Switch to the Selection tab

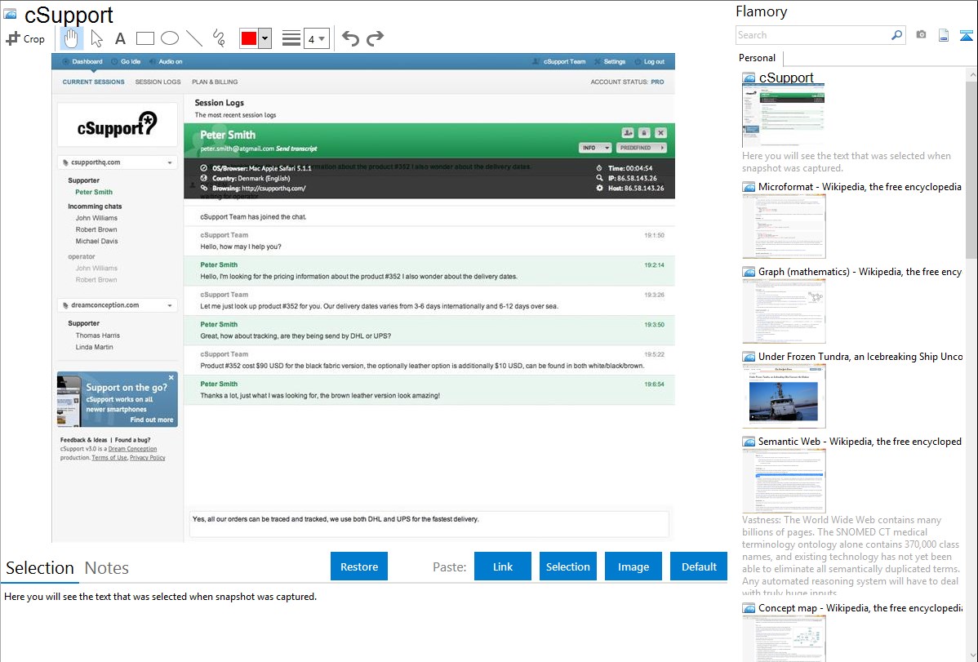39,568
